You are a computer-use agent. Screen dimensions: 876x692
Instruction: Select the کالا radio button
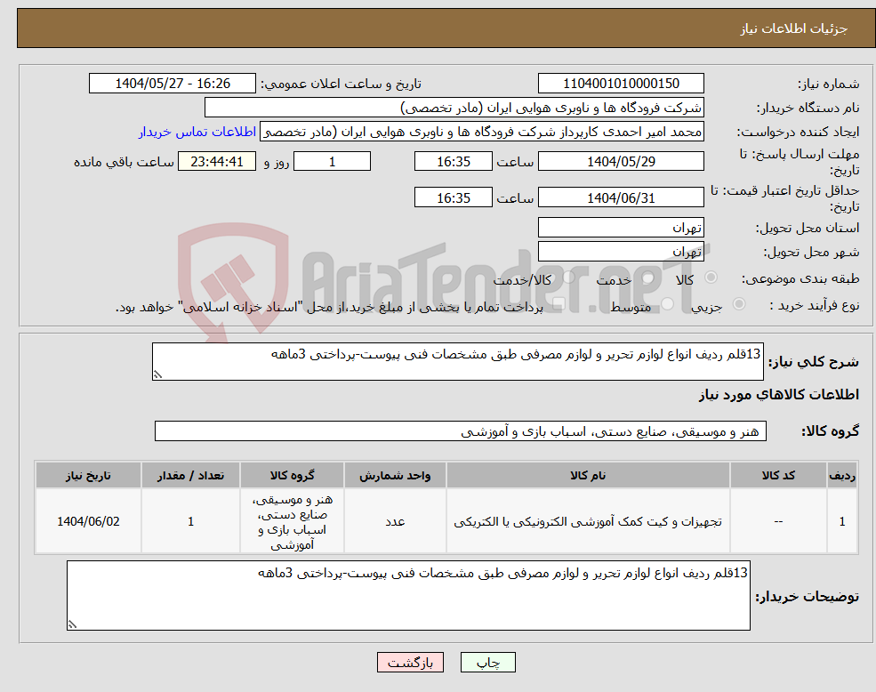point(711,278)
